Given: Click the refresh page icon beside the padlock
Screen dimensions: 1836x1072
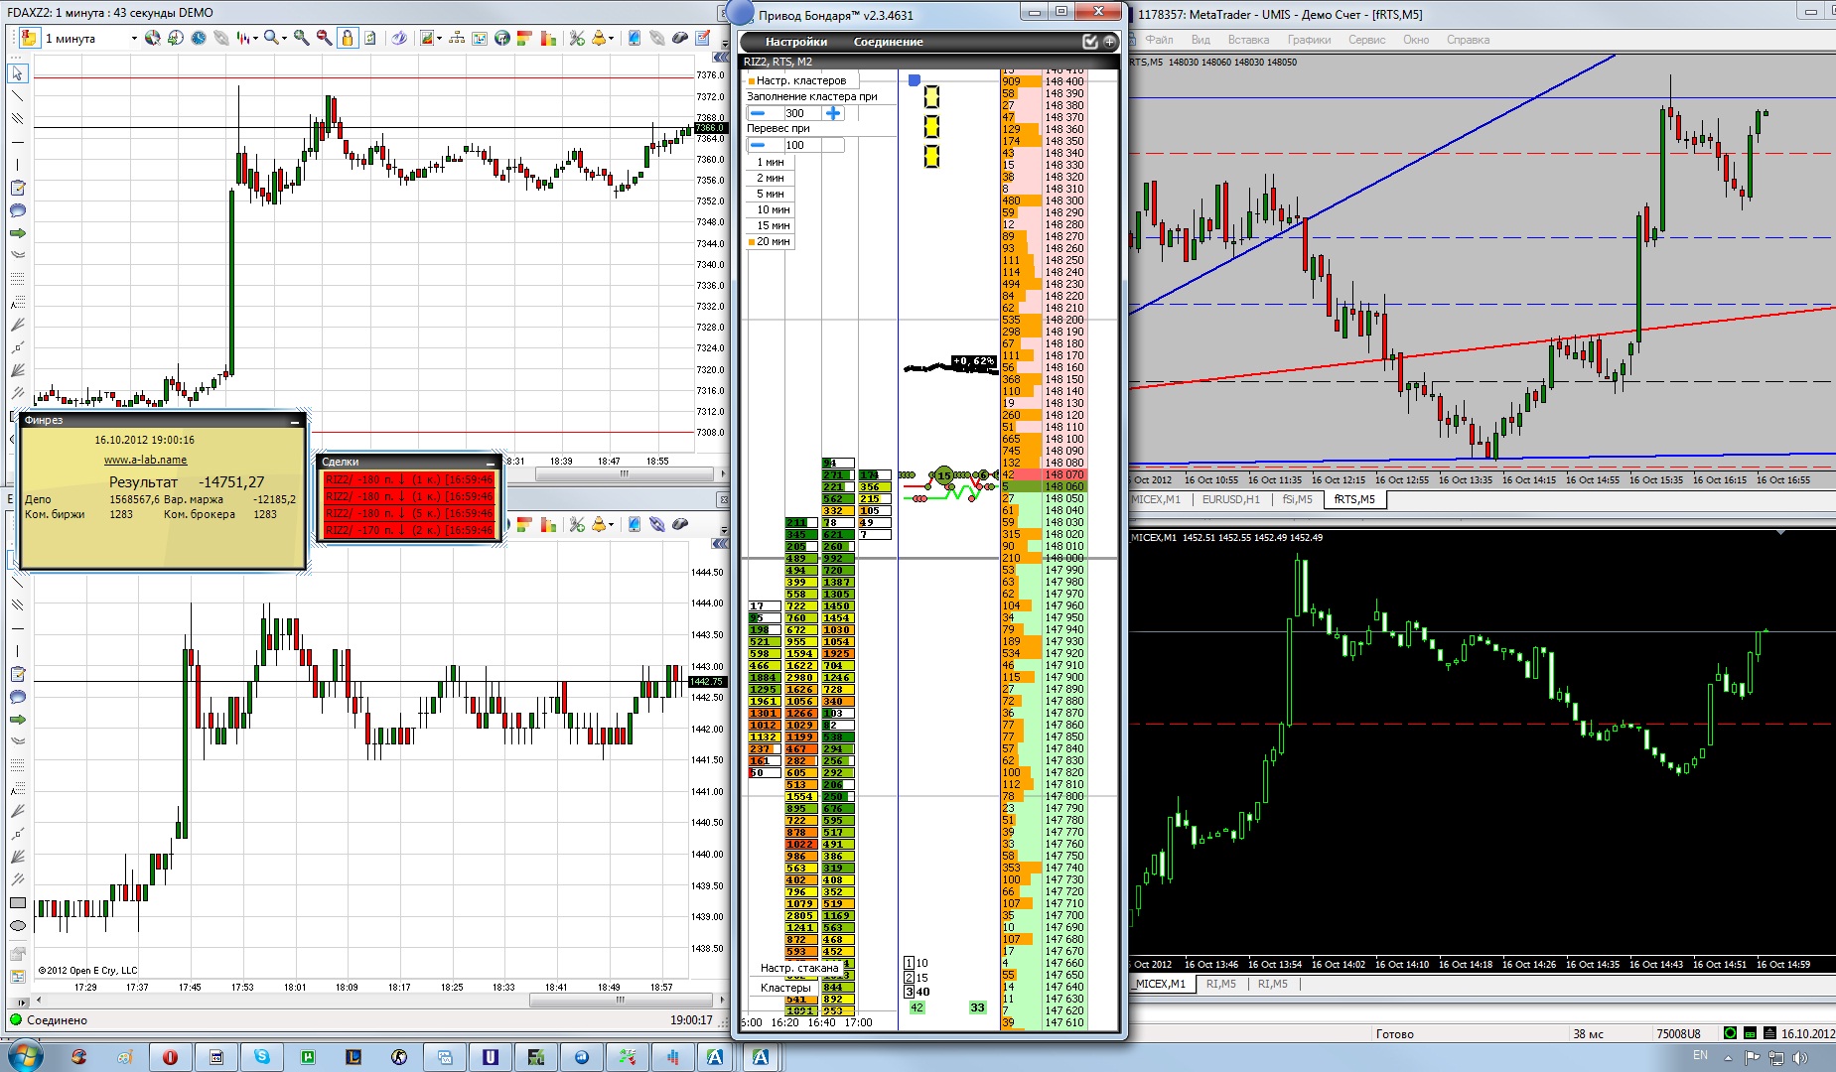Looking at the screenshot, I should click(370, 38).
